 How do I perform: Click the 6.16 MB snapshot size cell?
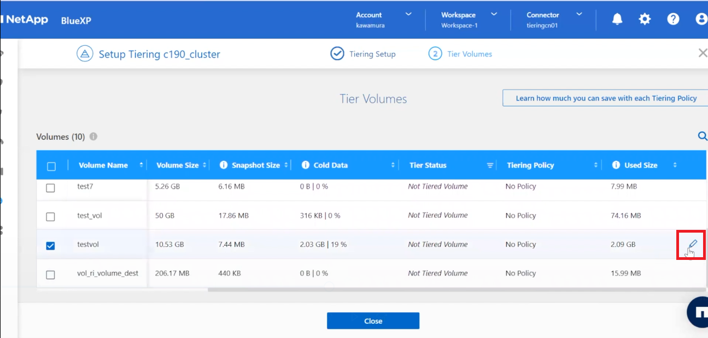[x=231, y=186]
